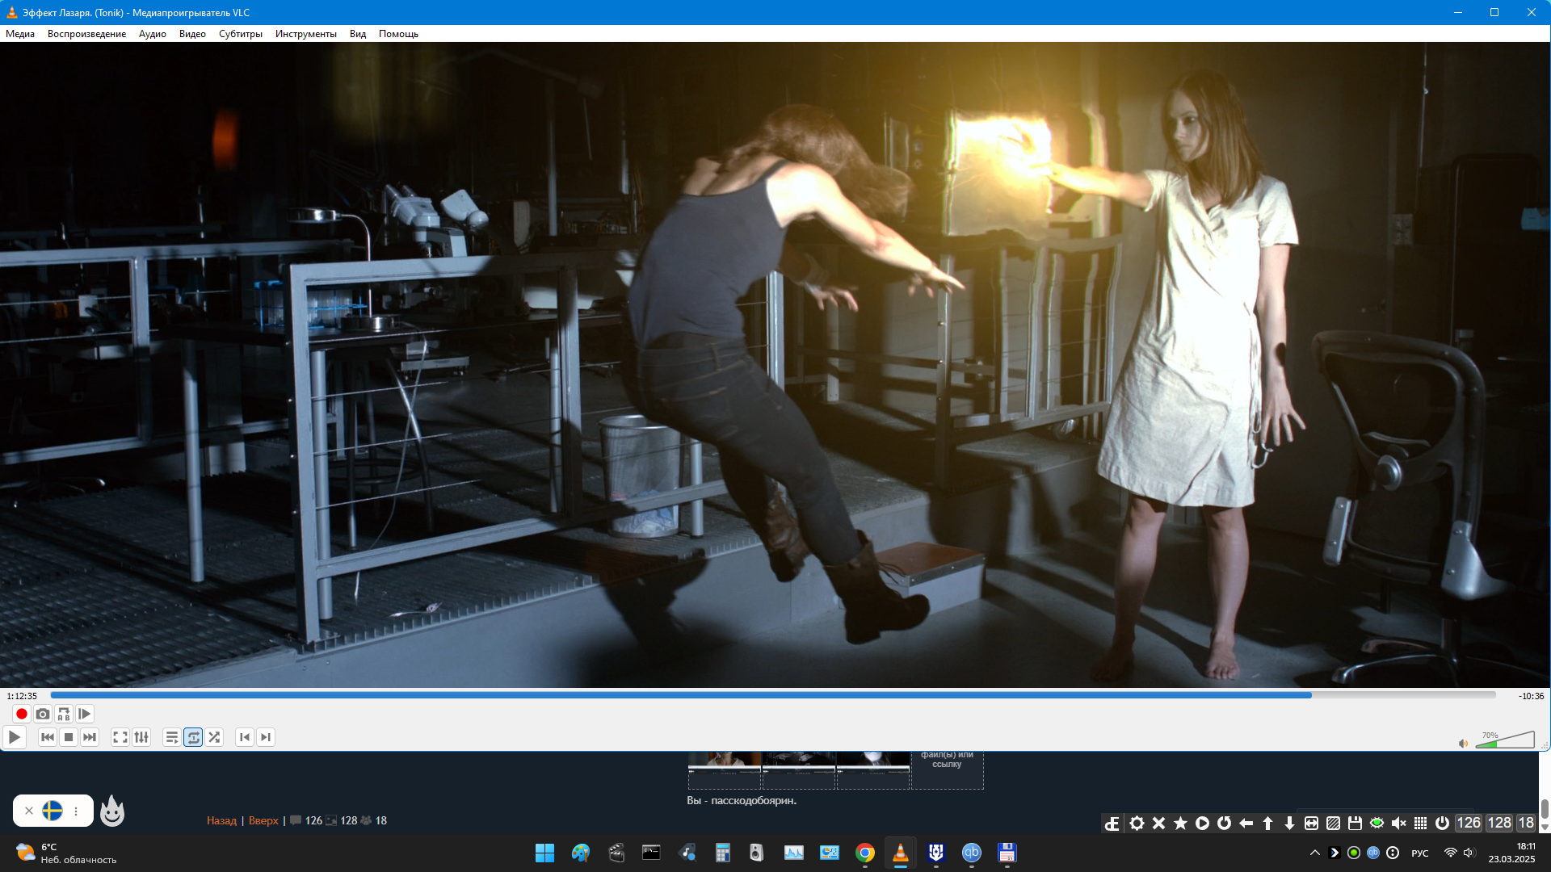Screen dimensions: 1551x872
Task: Show the playlist panel
Action: tap(172, 737)
